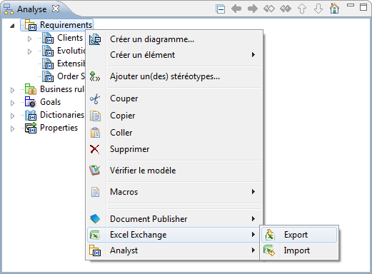This screenshot has height=274, width=372.
Task: Click the red X delete icon
Action: (95, 149)
